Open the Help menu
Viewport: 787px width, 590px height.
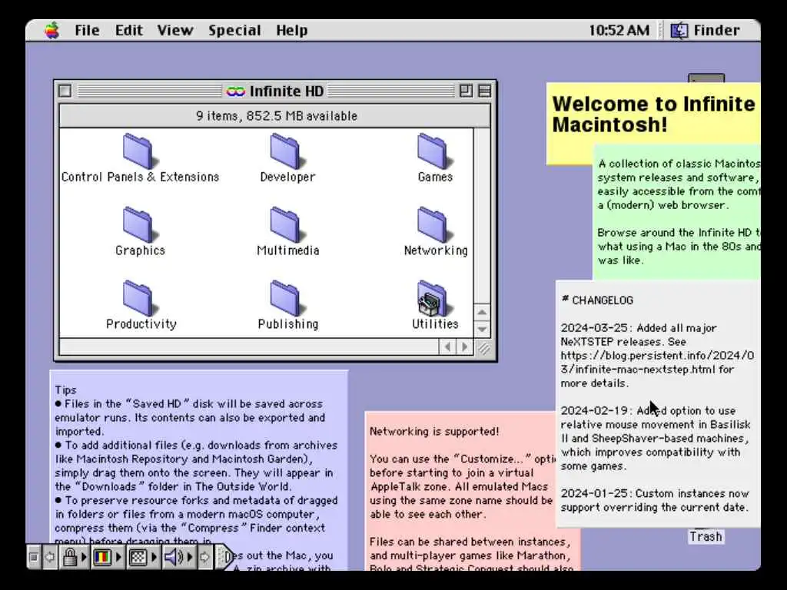291,31
